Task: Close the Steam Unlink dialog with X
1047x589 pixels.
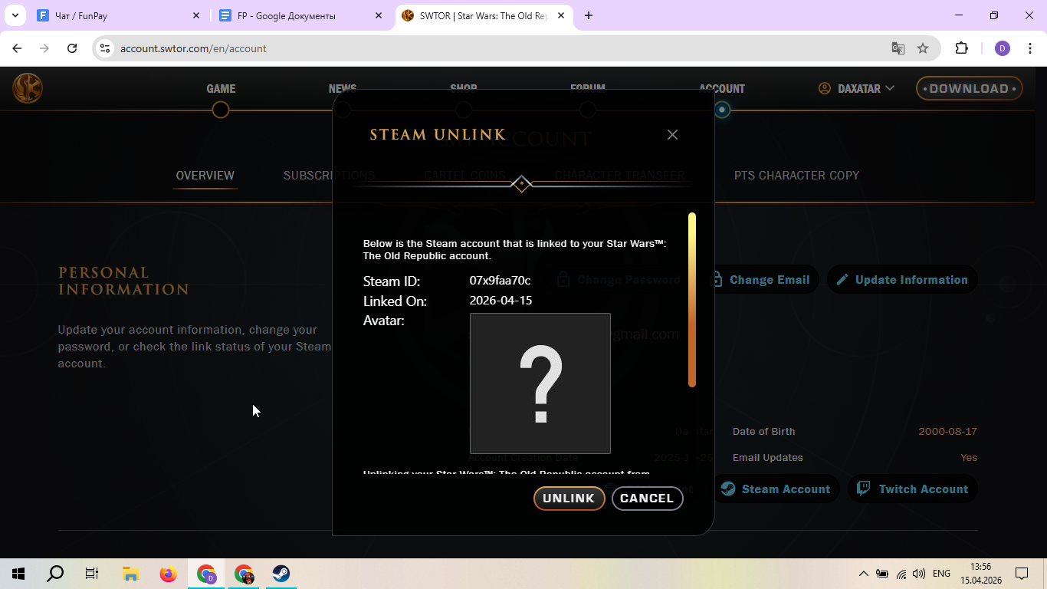Action: click(x=672, y=135)
